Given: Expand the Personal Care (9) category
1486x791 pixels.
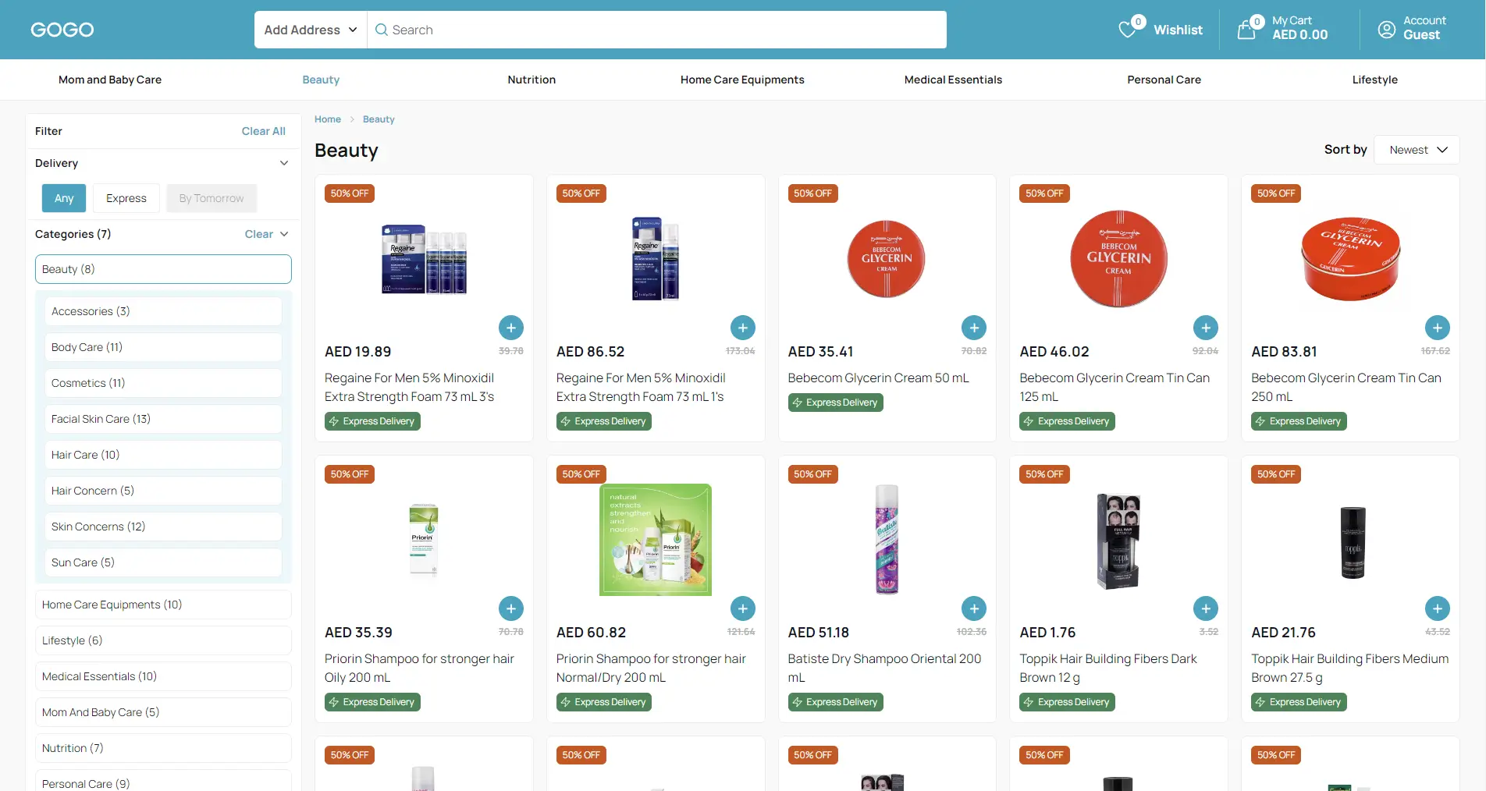Looking at the screenshot, I should click(163, 782).
